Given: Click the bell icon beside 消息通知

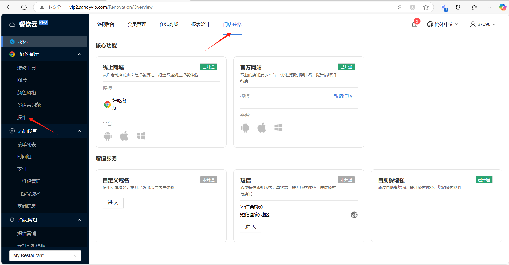Looking at the screenshot, I should click(x=12, y=220).
